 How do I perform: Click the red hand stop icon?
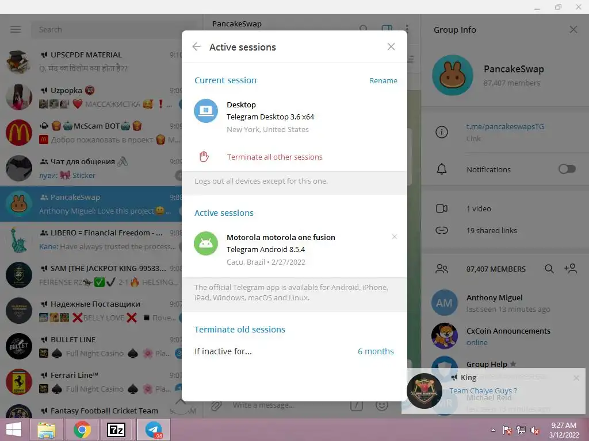(x=204, y=156)
